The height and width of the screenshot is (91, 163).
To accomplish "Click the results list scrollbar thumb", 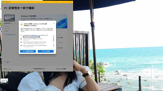I will pyautogui.click(x=53, y=39).
